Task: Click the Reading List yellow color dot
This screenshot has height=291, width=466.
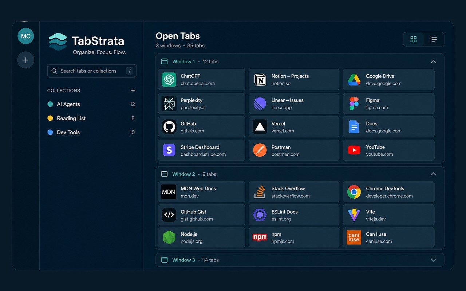Action: (50, 118)
